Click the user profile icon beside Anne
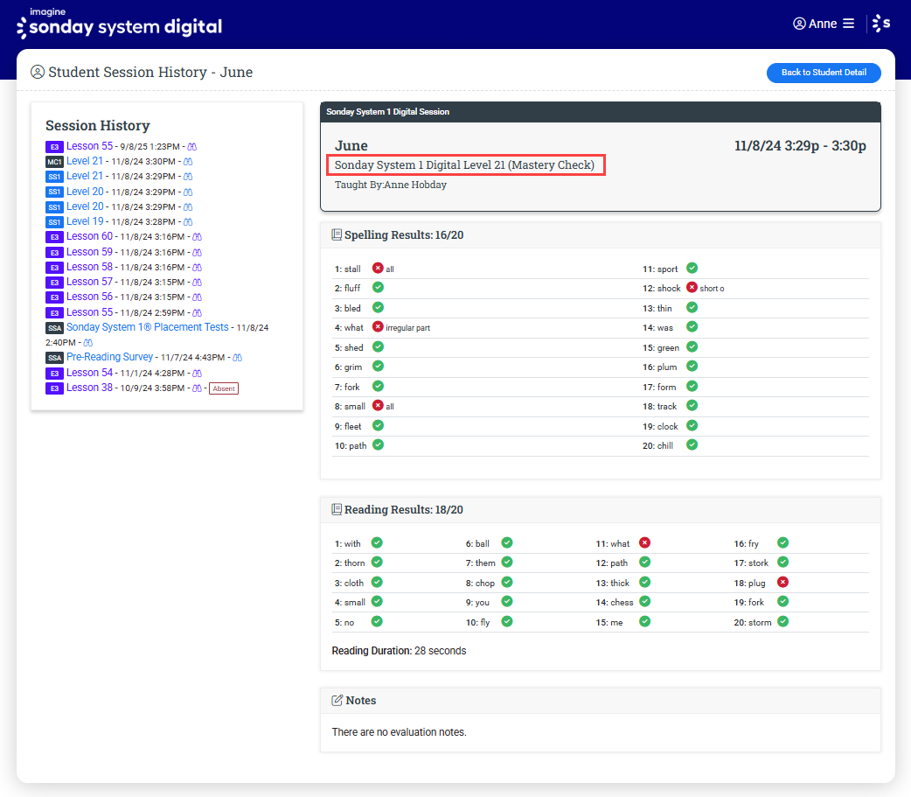 point(799,24)
